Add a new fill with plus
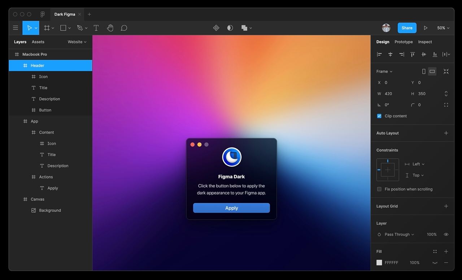462x280 pixels. 446,251
